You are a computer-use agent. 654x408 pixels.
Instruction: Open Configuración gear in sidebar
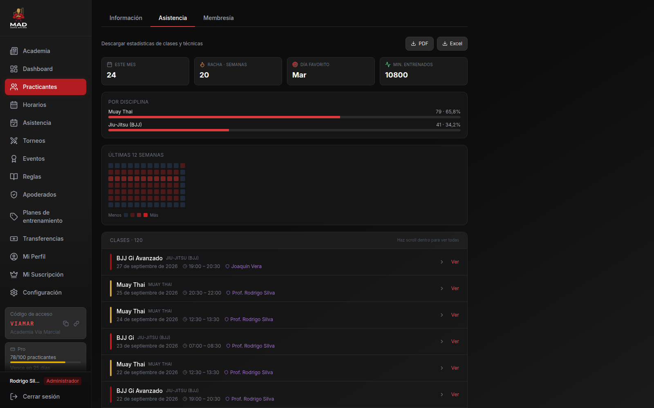pyautogui.click(x=14, y=293)
